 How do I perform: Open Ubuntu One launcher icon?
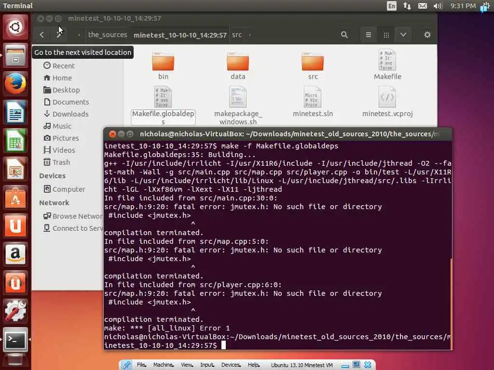click(x=15, y=225)
